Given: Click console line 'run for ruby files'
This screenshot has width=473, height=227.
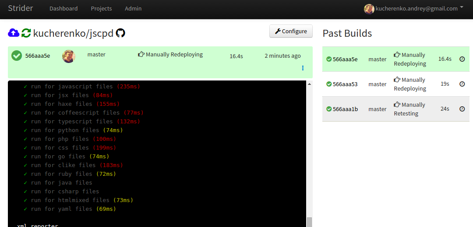Looking at the screenshot, I should 70,174.
